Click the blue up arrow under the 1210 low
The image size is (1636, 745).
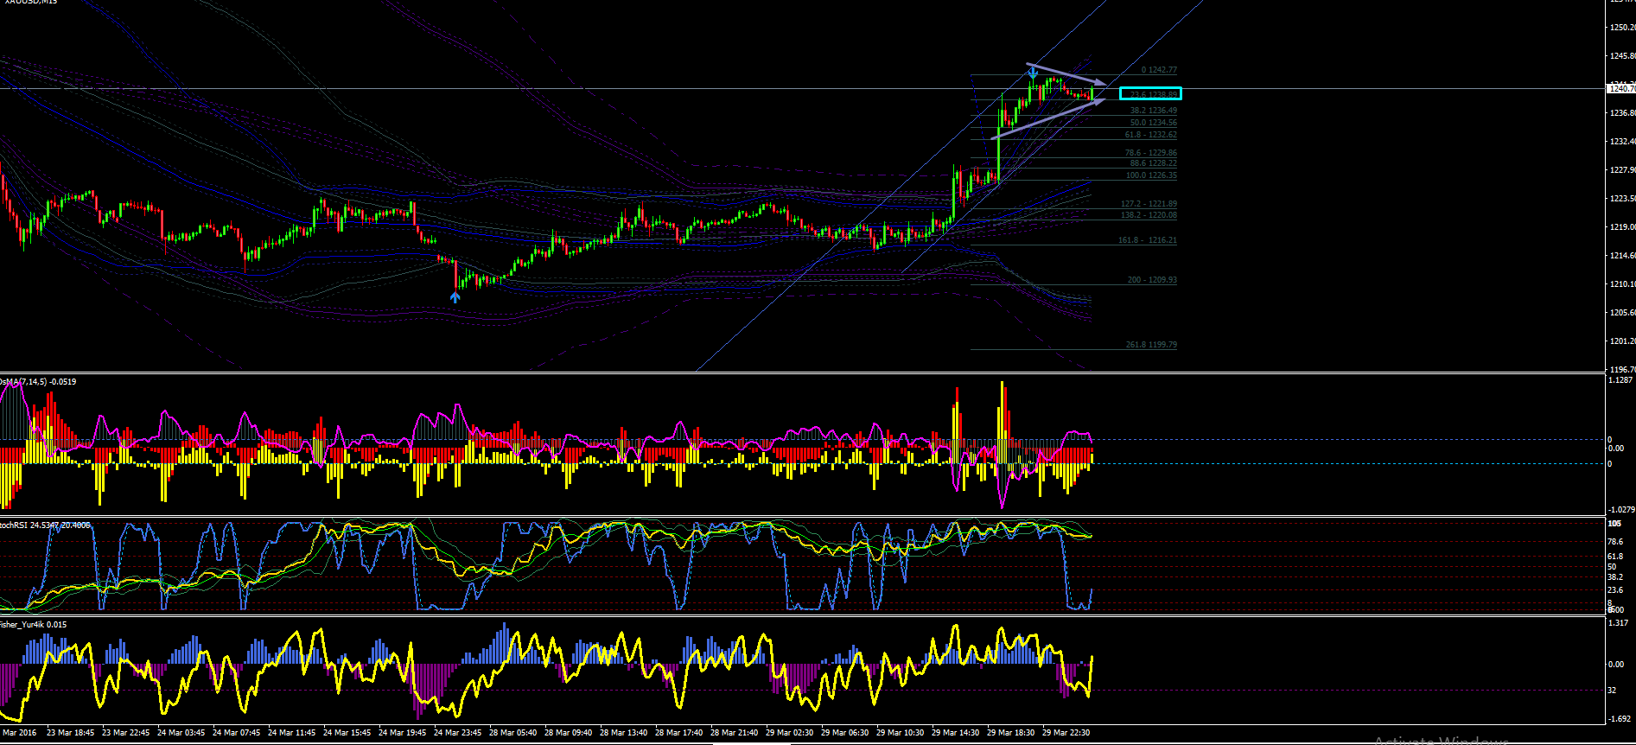[x=455, y=297]
